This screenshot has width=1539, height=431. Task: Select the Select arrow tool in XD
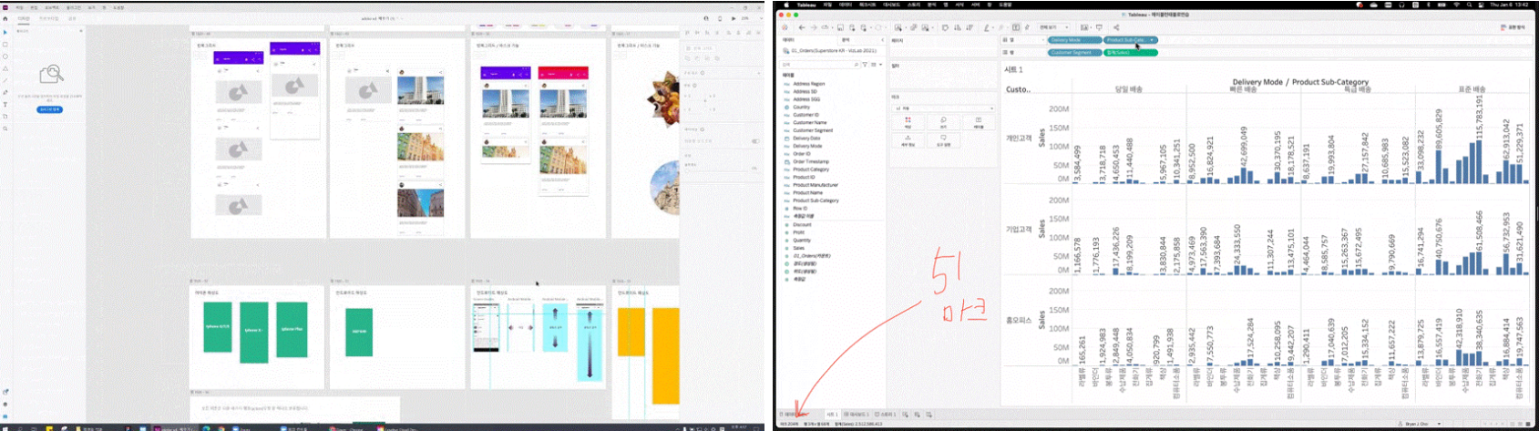pos(5,32)
